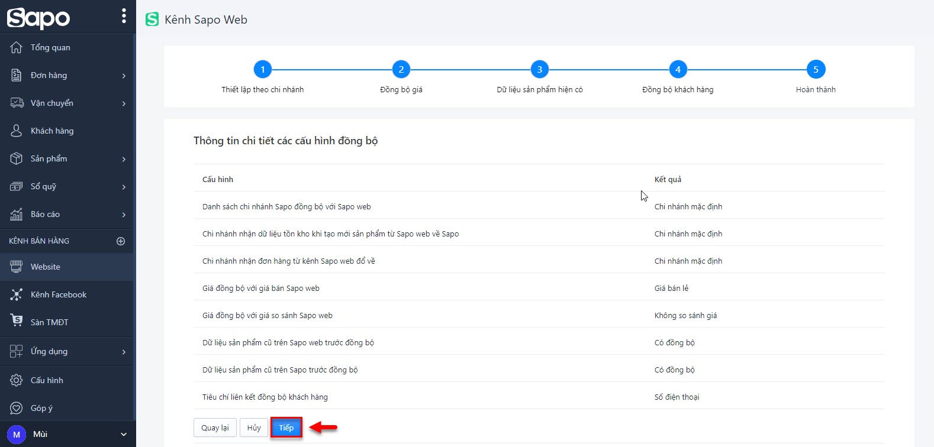This screenshot has width=934, height=447.
Task: Click row Giá đồng bộ với giá so sánh
Action: coord(539,315)
